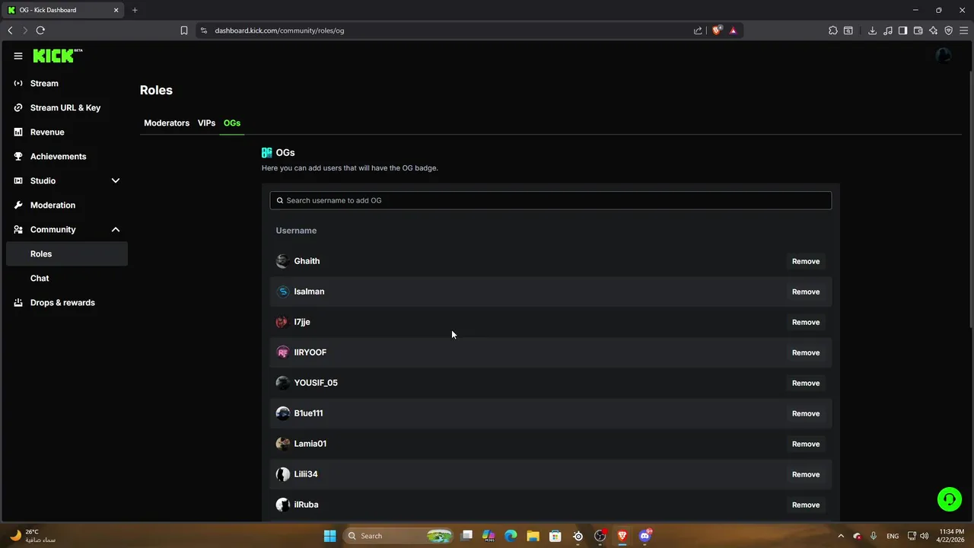Open Brave Shields lion icon
The height and width of the screenshot is (548, 974).
tap(716, 30)
